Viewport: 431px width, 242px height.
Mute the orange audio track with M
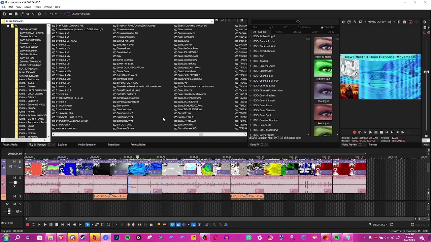[14, 196]
